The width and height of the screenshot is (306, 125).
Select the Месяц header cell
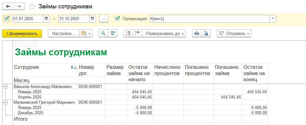coord(59,80)
